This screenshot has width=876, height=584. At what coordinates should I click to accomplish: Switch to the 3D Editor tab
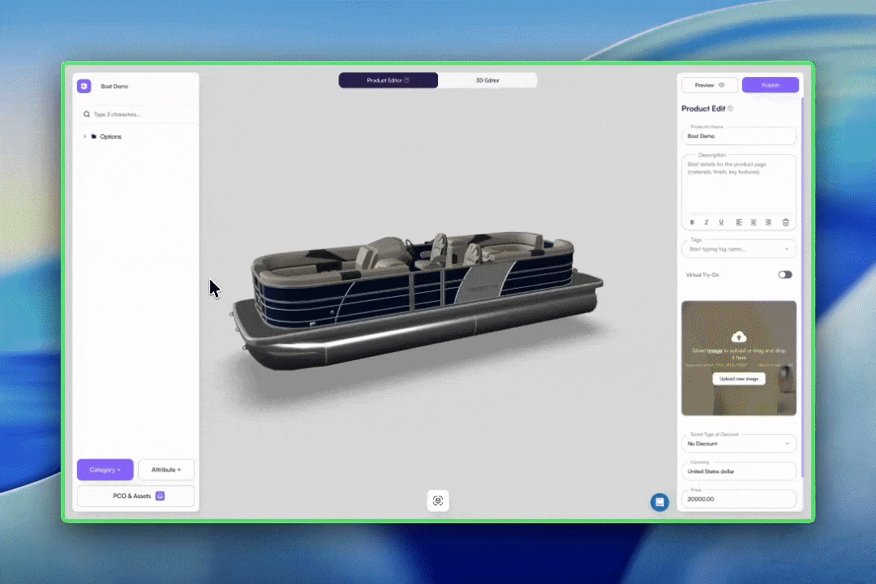[487, 80]
